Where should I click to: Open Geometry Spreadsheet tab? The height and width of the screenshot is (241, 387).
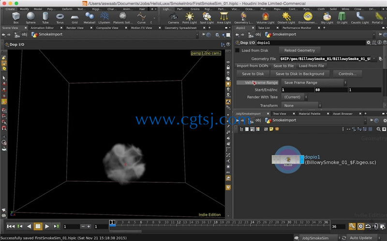180,28
